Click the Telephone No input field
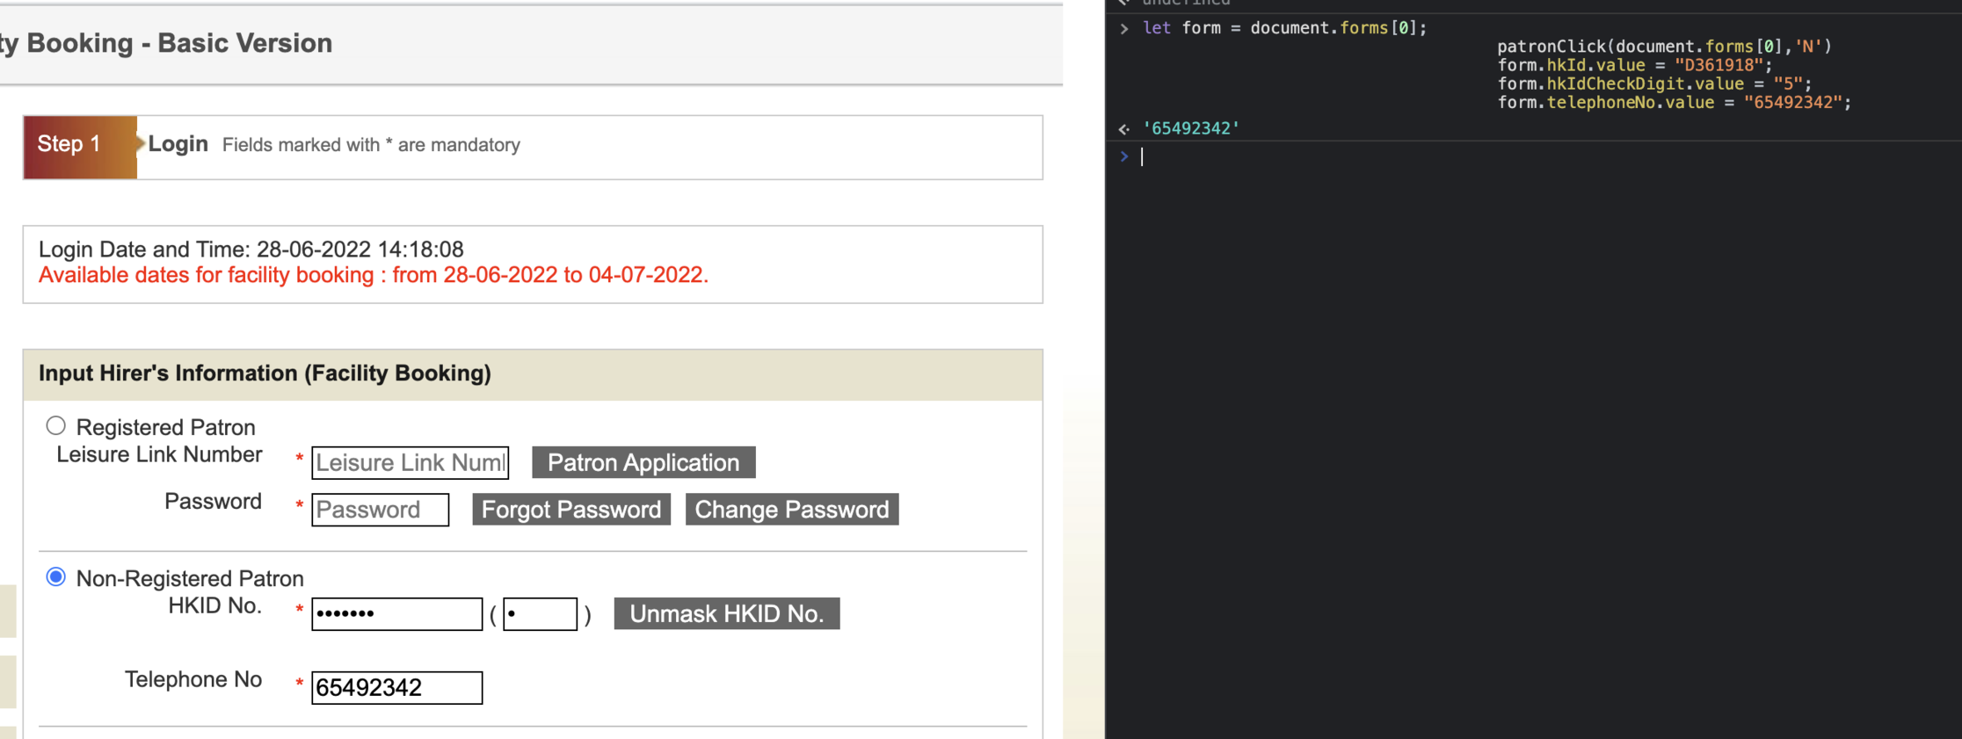 (x=396, y=688)
